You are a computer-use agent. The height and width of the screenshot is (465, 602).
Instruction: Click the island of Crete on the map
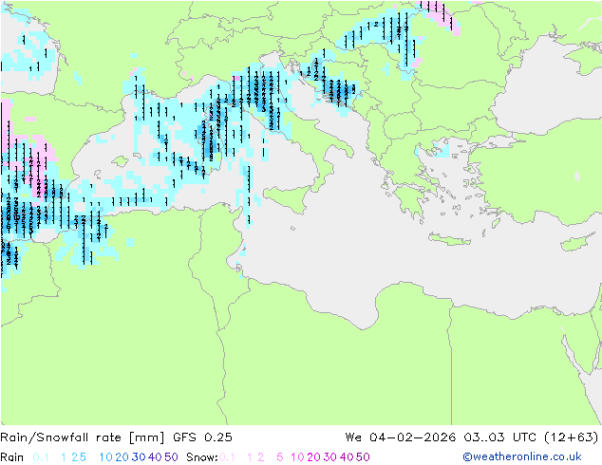(449, 239)
